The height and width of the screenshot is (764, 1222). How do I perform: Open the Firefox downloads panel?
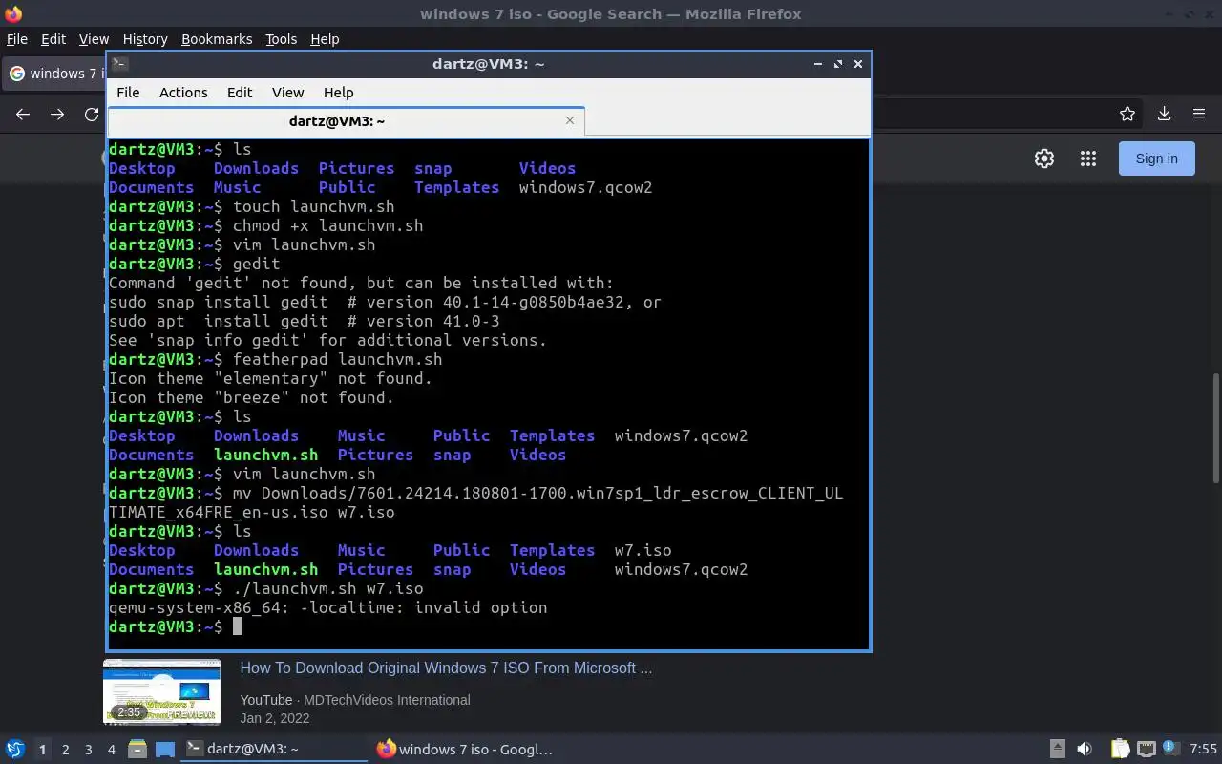click(1164, 115)
